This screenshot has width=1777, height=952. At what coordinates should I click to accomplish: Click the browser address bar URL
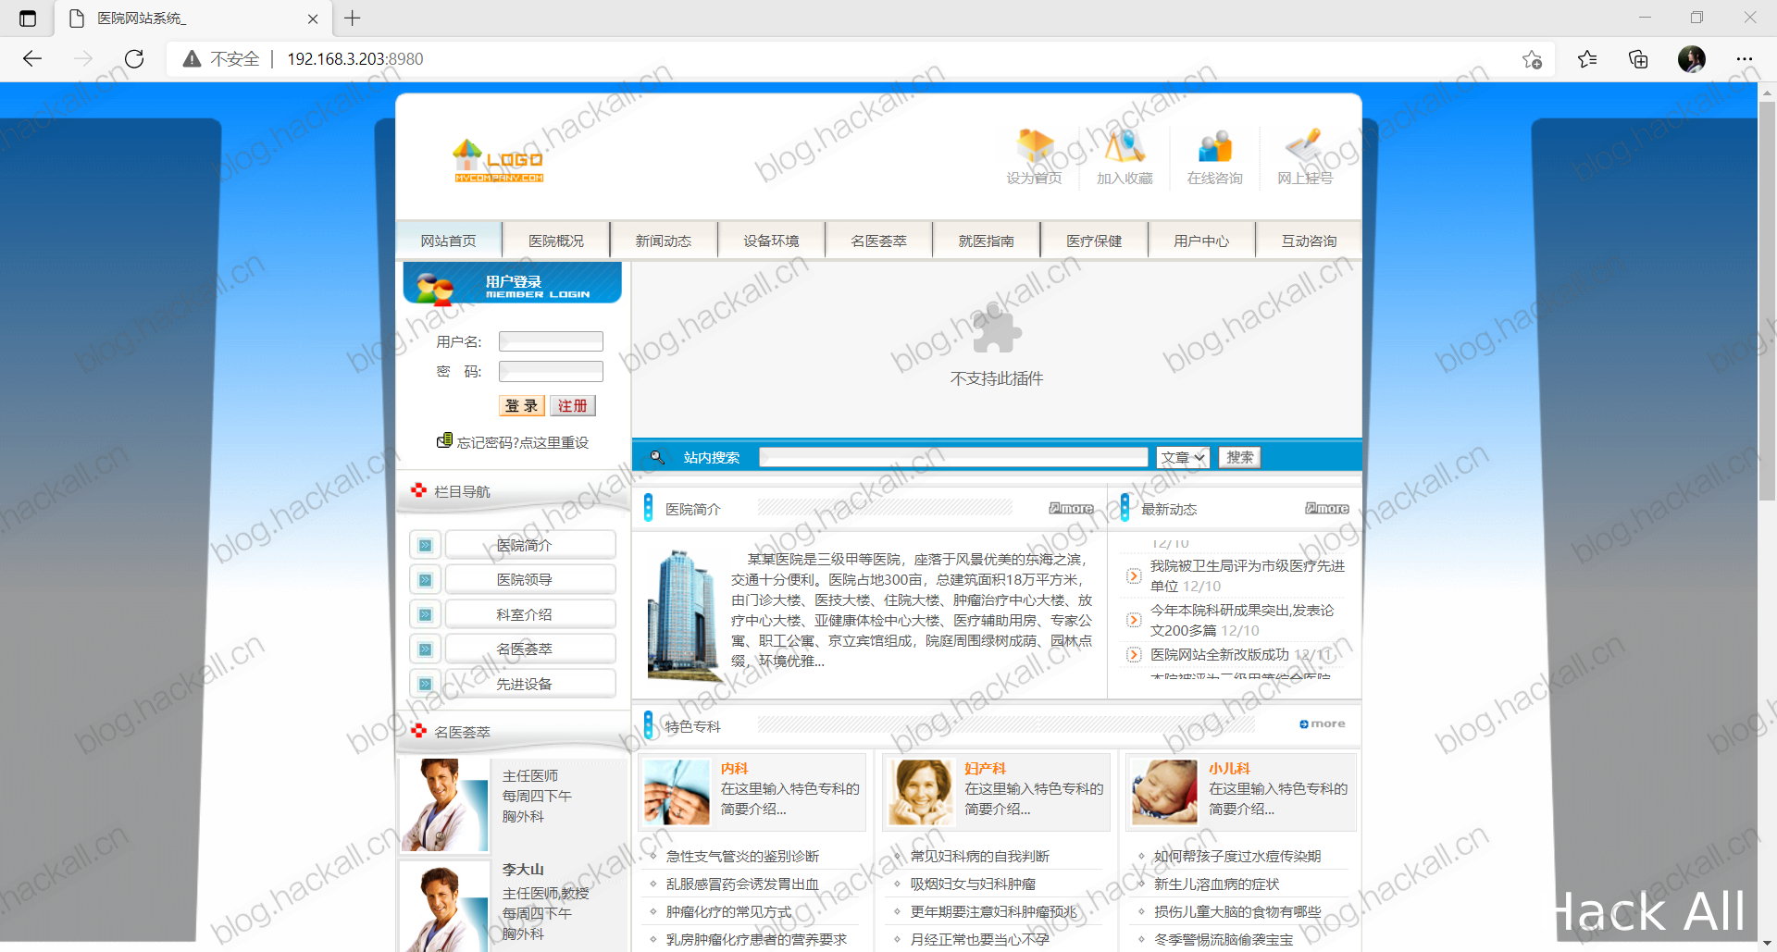click(x=355, y=59)
